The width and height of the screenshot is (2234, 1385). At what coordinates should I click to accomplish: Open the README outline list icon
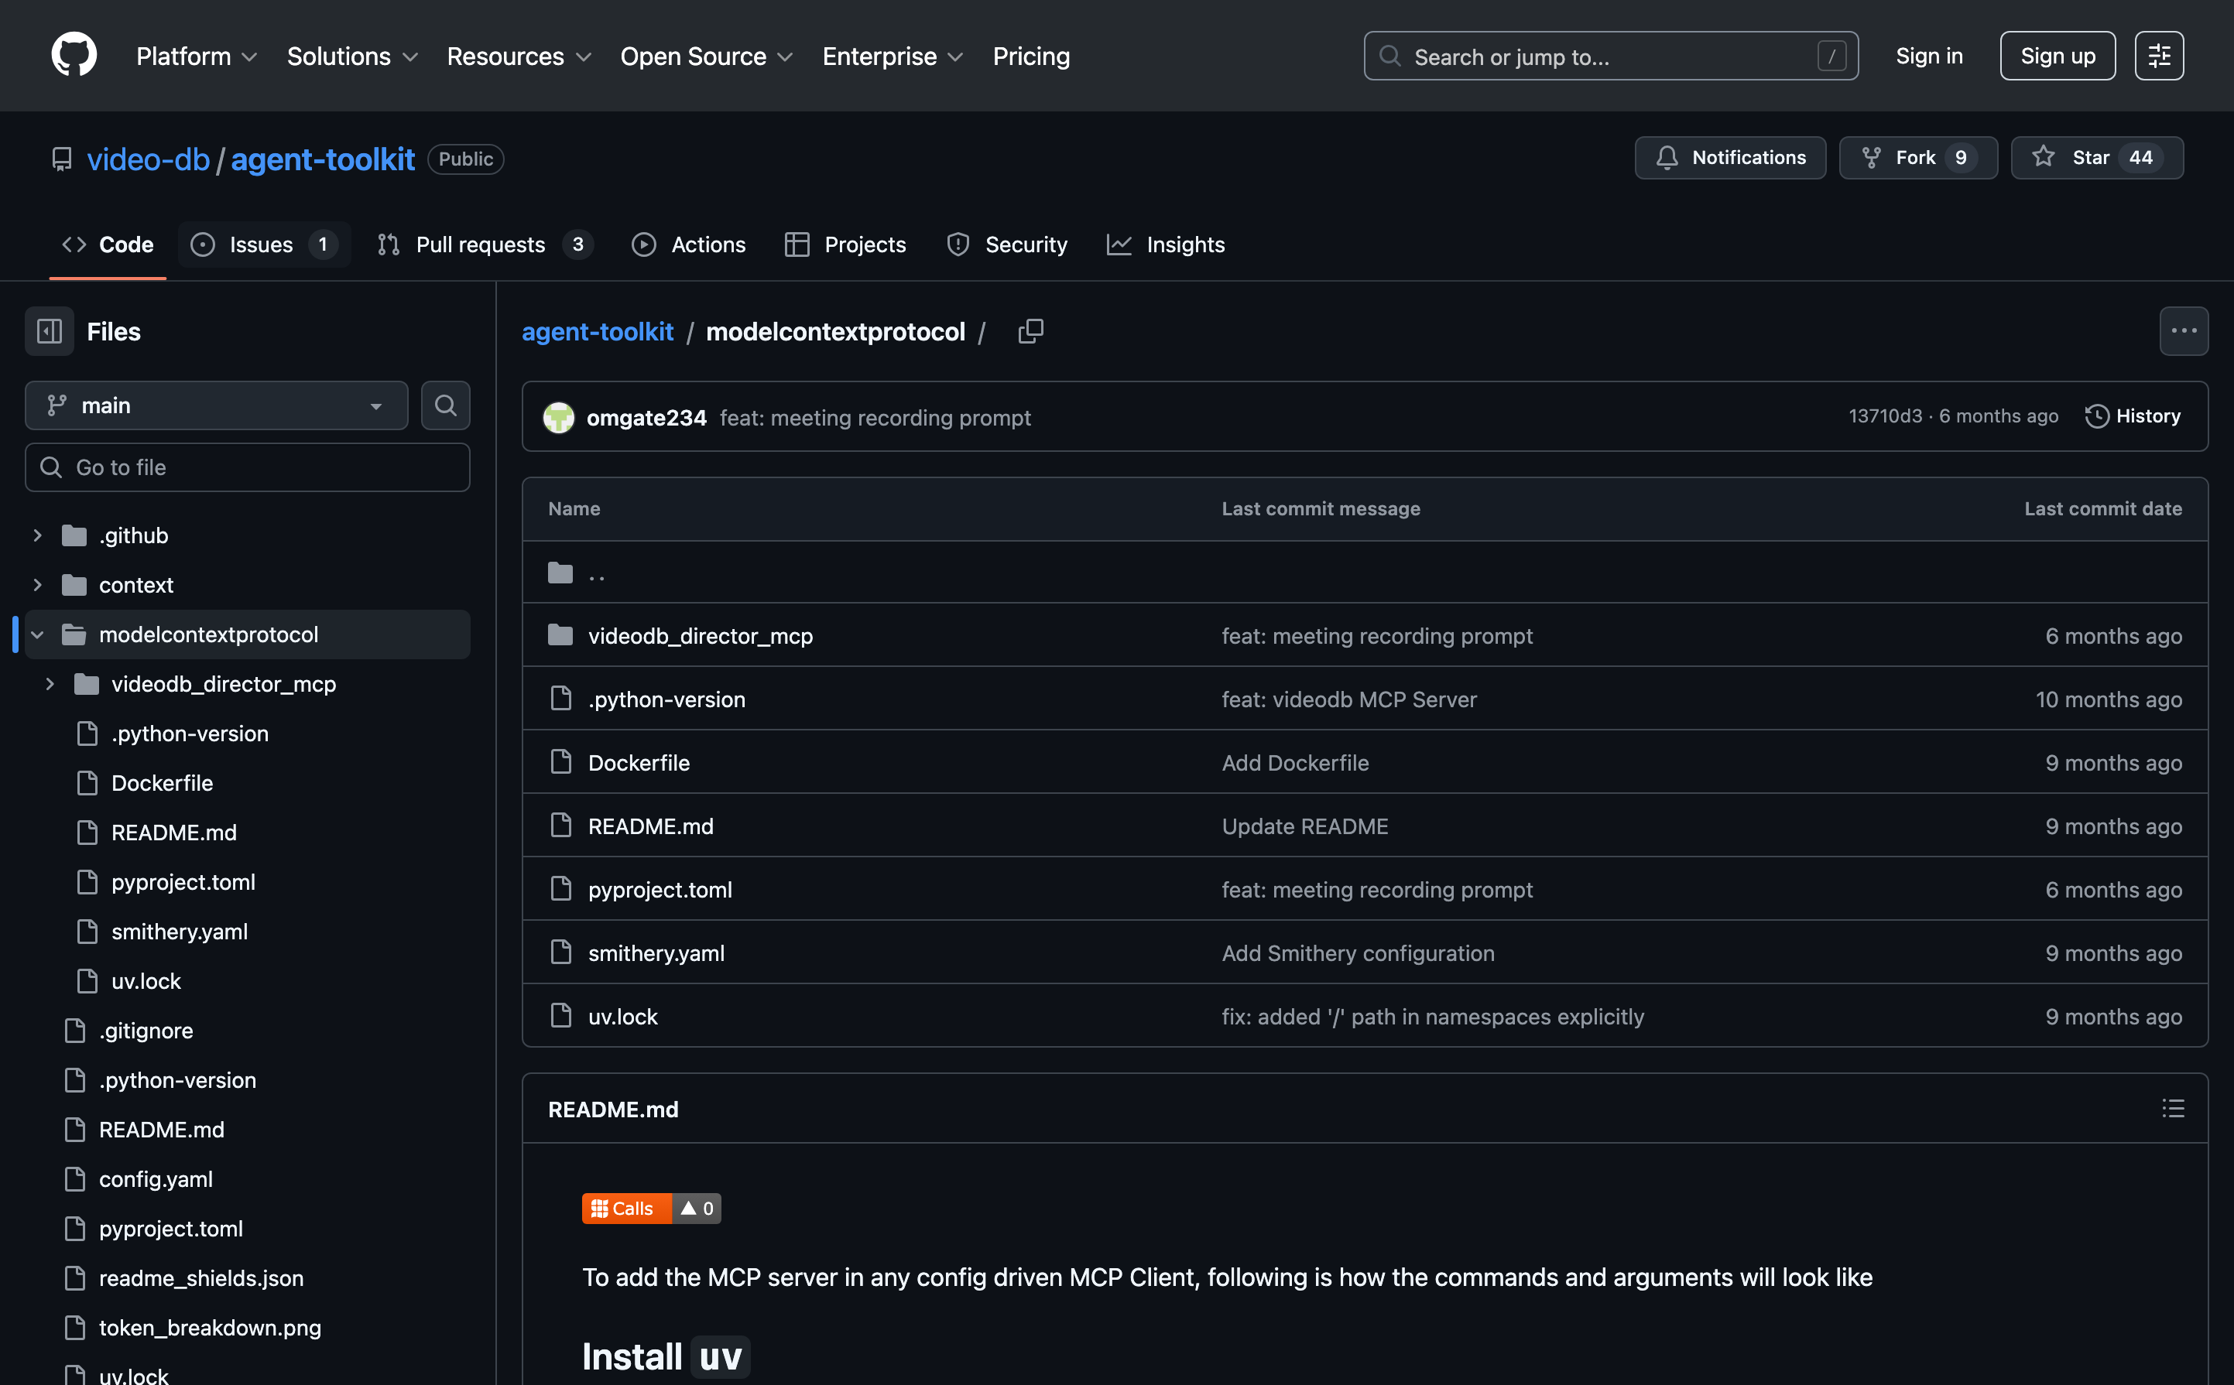click(2173, 1110)
